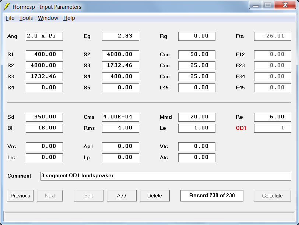Click the Record 238 of 238 box
This screenshot has width=299, height=225.
tap(212, 196)
